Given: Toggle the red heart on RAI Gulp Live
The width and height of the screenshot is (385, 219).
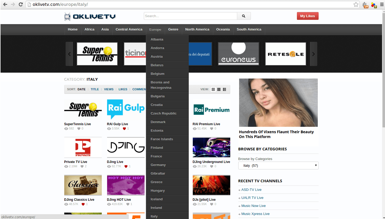Looking at the screenshot, I should click(124, 129).
